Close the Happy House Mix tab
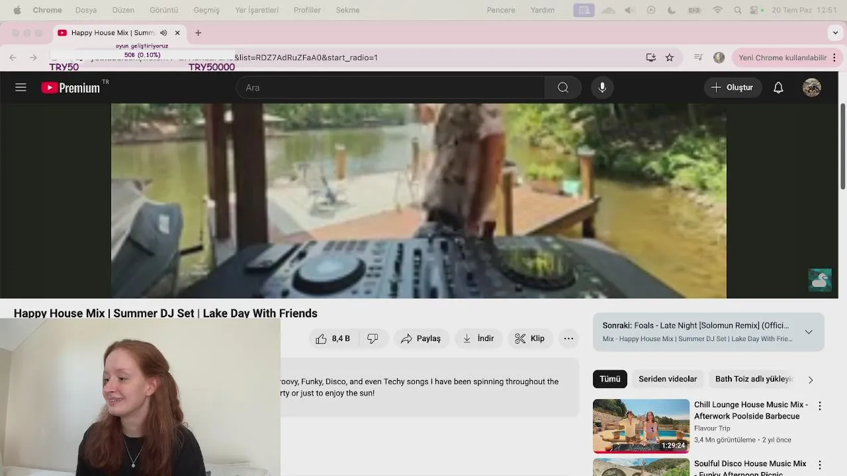 [177, 32]
